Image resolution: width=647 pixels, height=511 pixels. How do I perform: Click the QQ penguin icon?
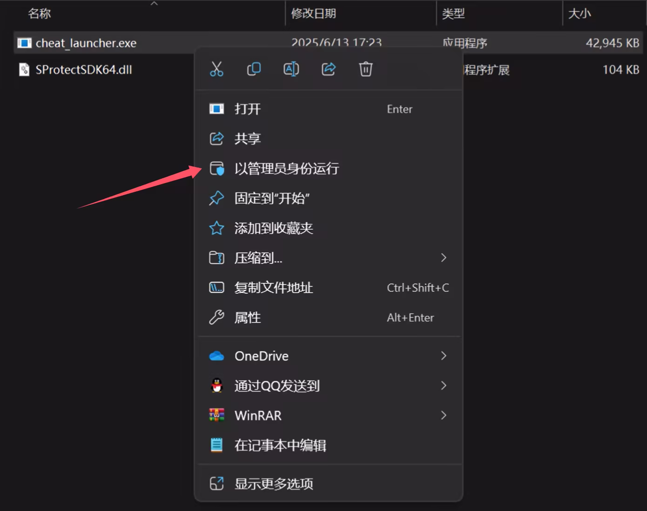coord(216,385)
